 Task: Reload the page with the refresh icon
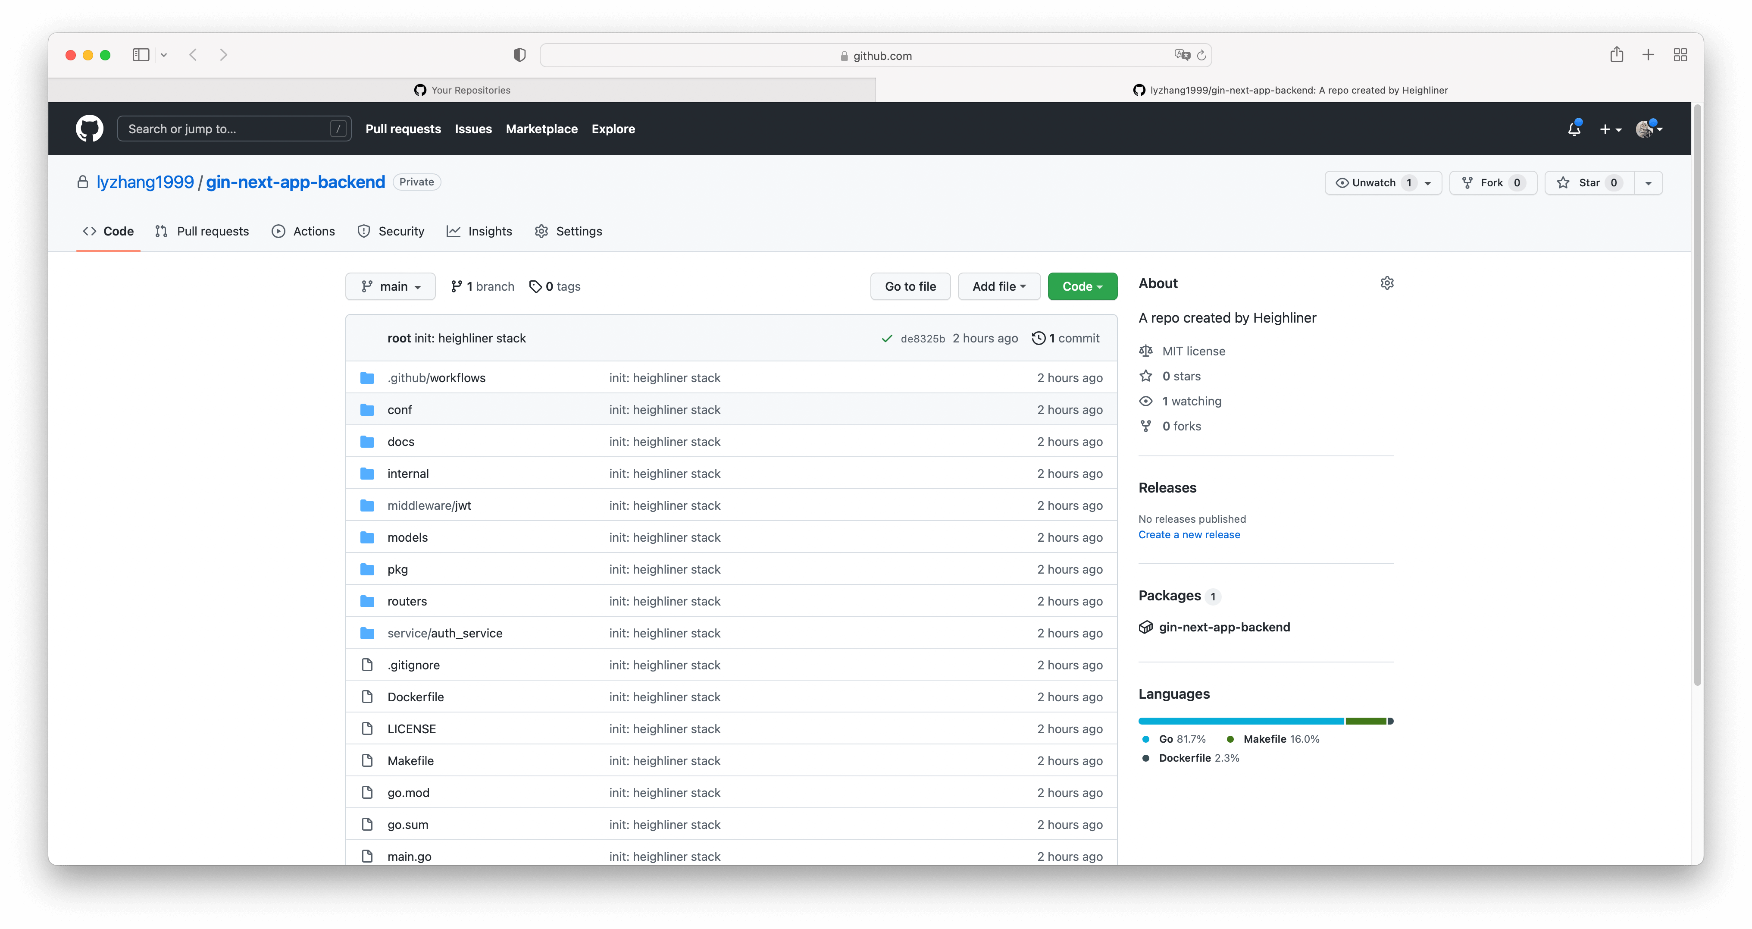click(1202, 55)
